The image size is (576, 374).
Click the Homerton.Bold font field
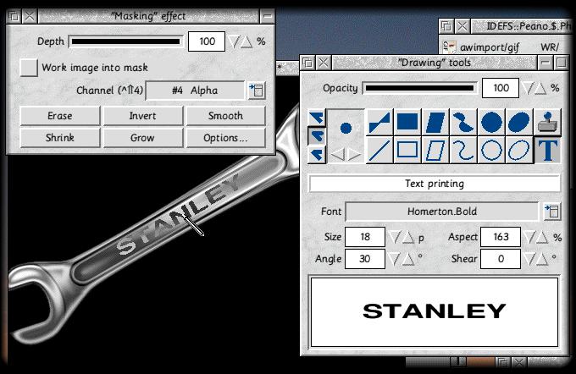click(442, 212)
